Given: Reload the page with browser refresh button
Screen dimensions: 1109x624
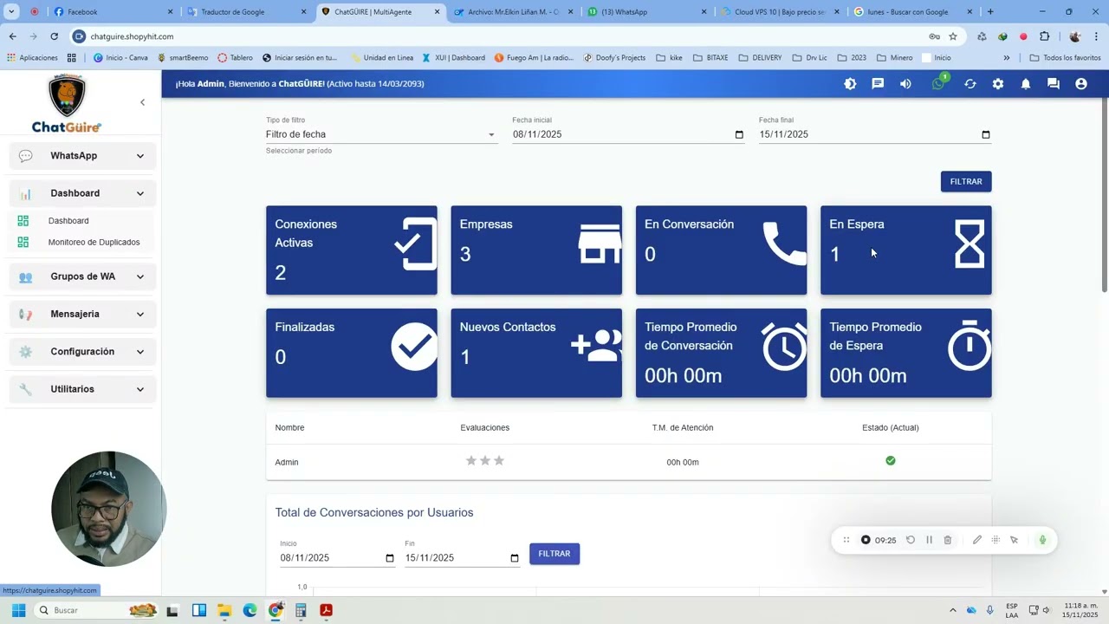Looking at the screenshot, I should [x=54, y=36].
